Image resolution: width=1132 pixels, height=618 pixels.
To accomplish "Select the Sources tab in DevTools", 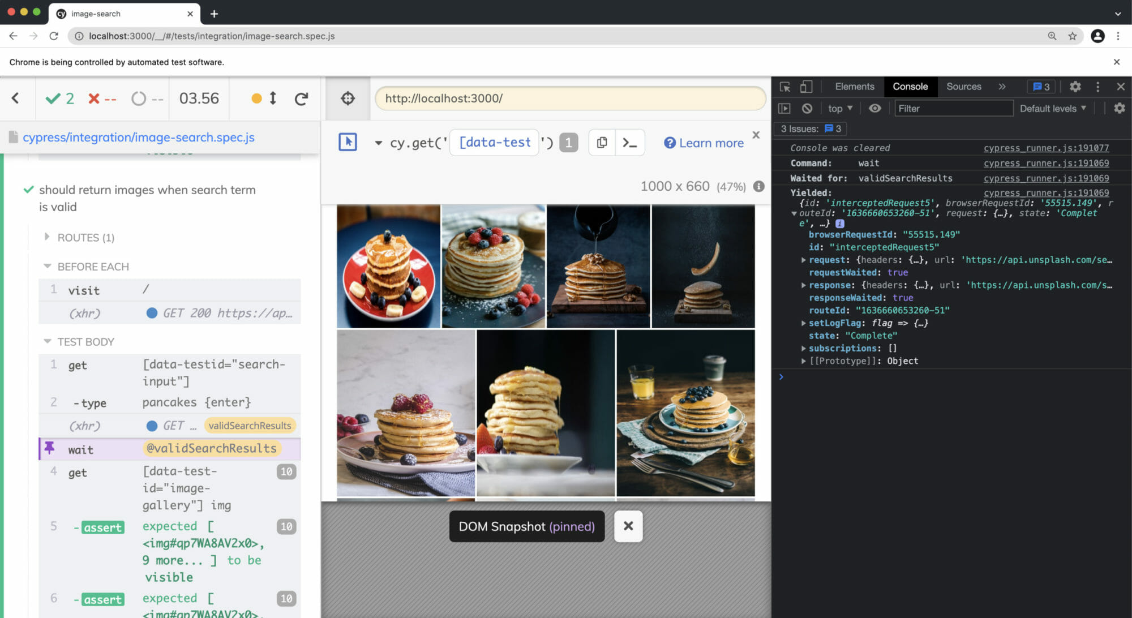I will coord(964,86).
